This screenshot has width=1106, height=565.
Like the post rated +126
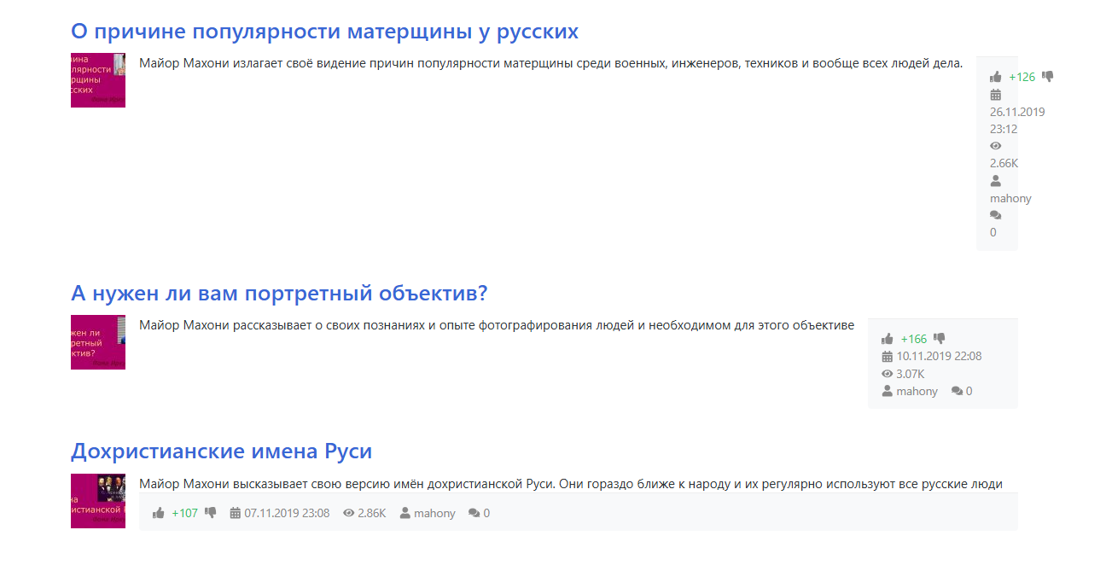[x=995, y=77]
